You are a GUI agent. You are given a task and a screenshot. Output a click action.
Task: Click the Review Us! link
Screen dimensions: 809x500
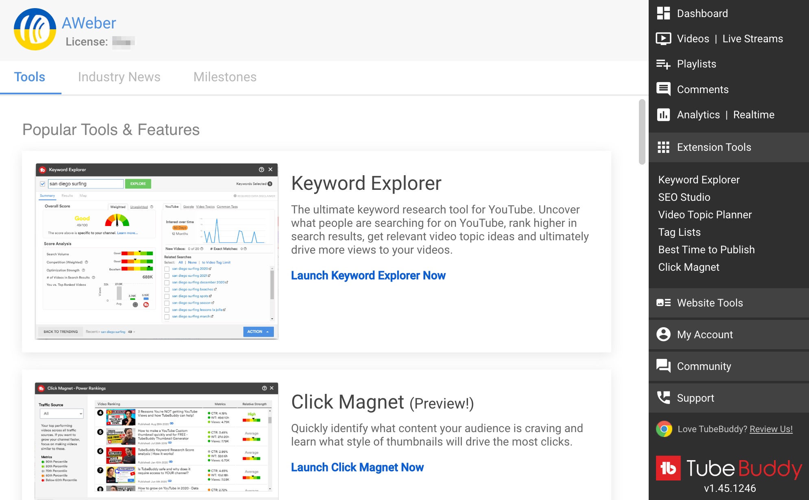tap(771, 429)
